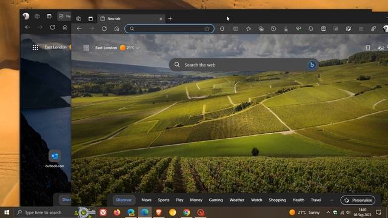Image resolution: width=388 pixels, height=218 pixels.
Task: Click the Search the web box
Action: [x=244, y=65]
